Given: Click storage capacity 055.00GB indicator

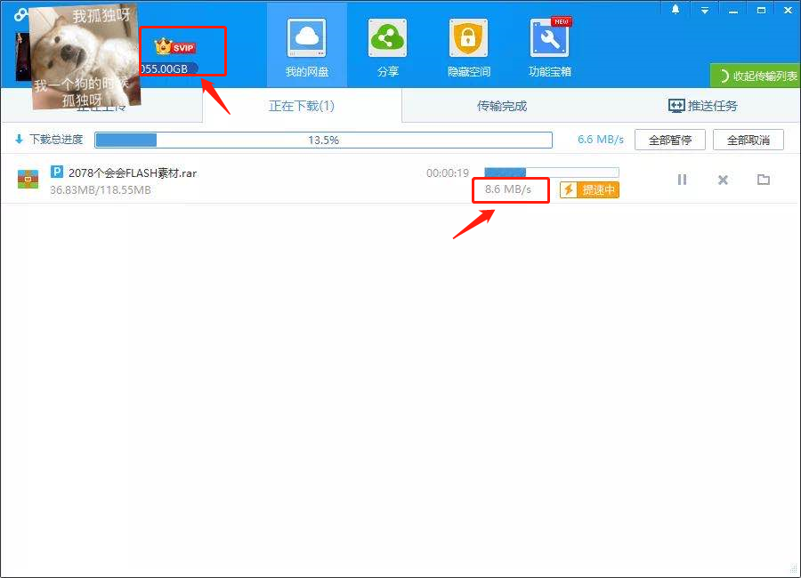Looking at the screenshot, I should 166,68.
